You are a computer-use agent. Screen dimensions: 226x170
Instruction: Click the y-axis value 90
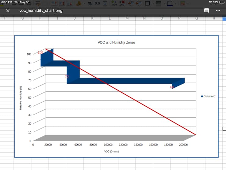pos(30,63)
